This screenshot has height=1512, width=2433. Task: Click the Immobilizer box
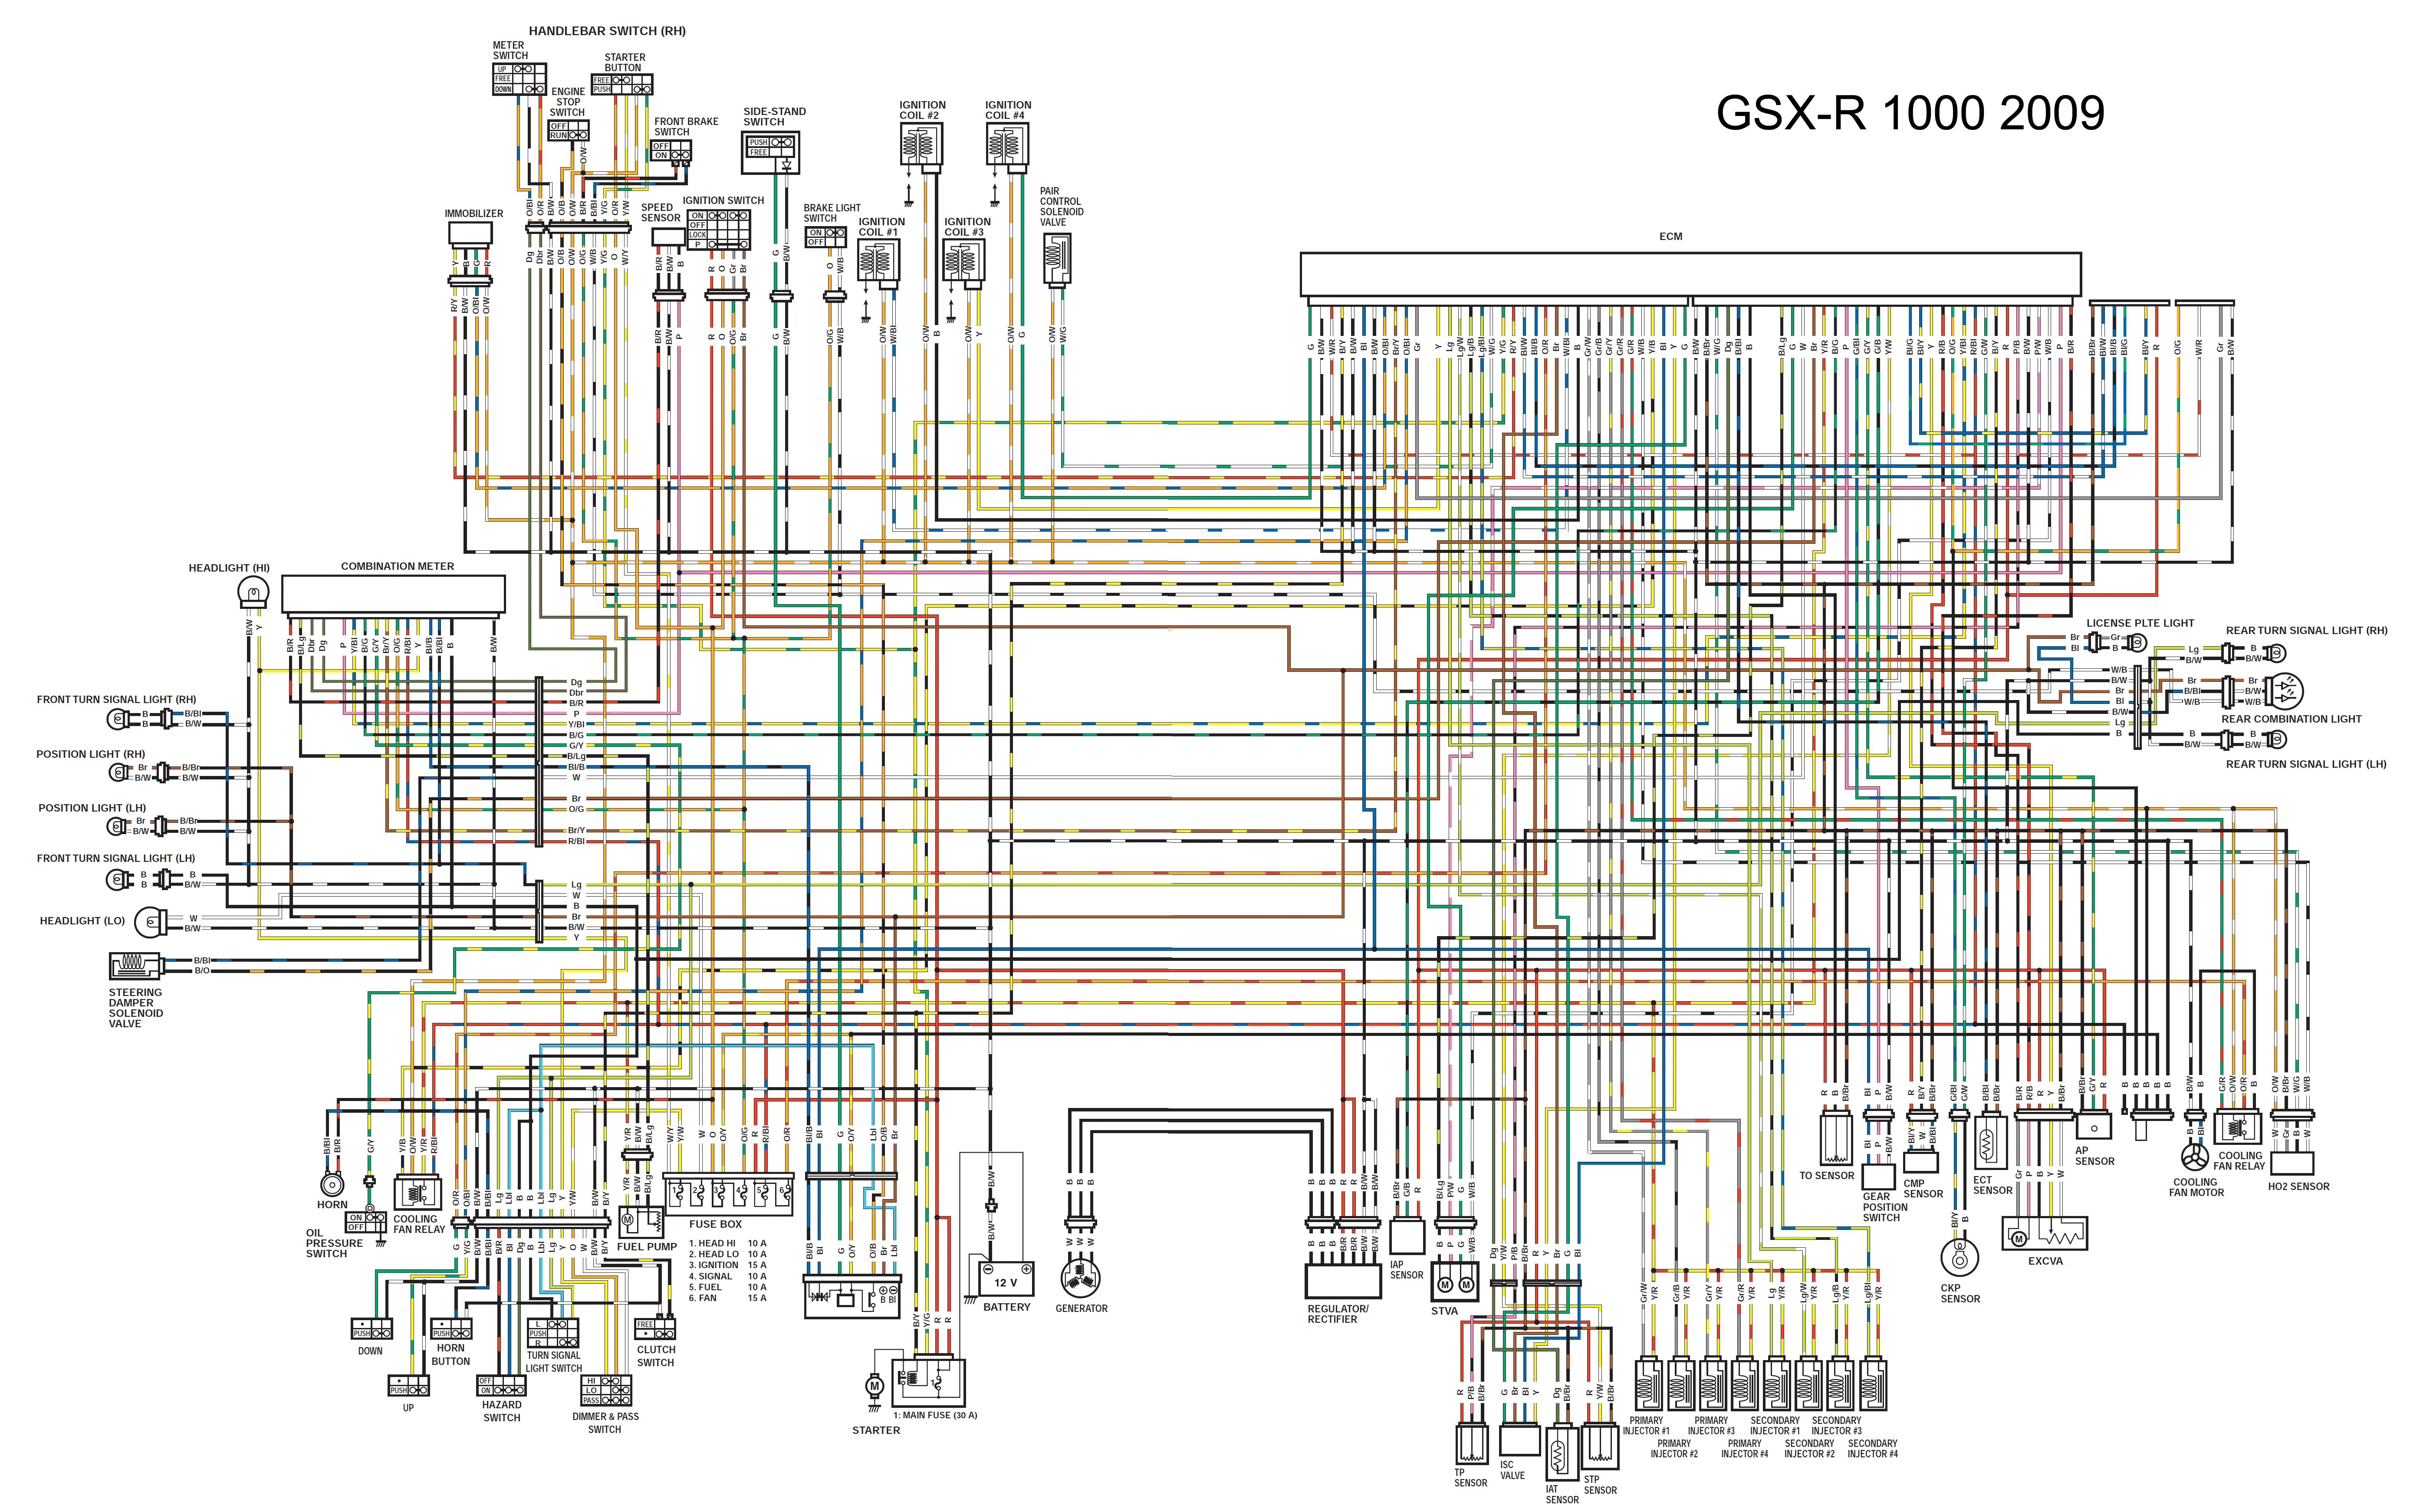pyautogui.click(x=470, y=233)
